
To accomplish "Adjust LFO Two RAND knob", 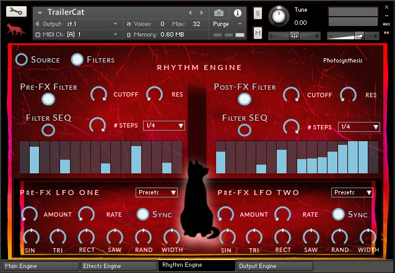I will (339, 237).
